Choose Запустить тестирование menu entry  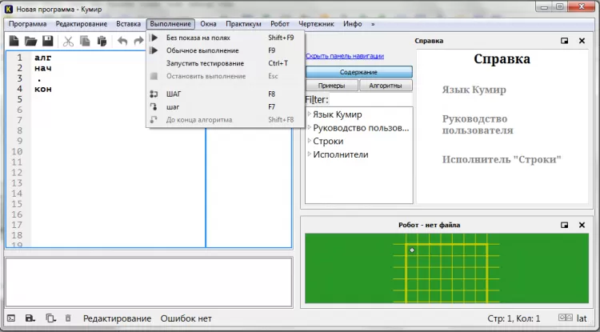(205, 63)
